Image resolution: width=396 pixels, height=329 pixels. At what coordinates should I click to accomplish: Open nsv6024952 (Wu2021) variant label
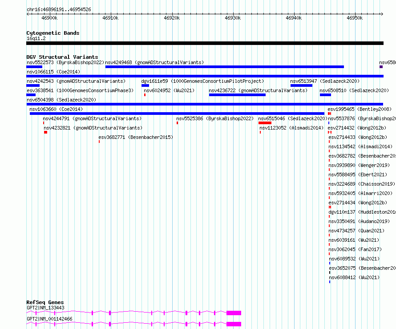[x=169, y=90]
